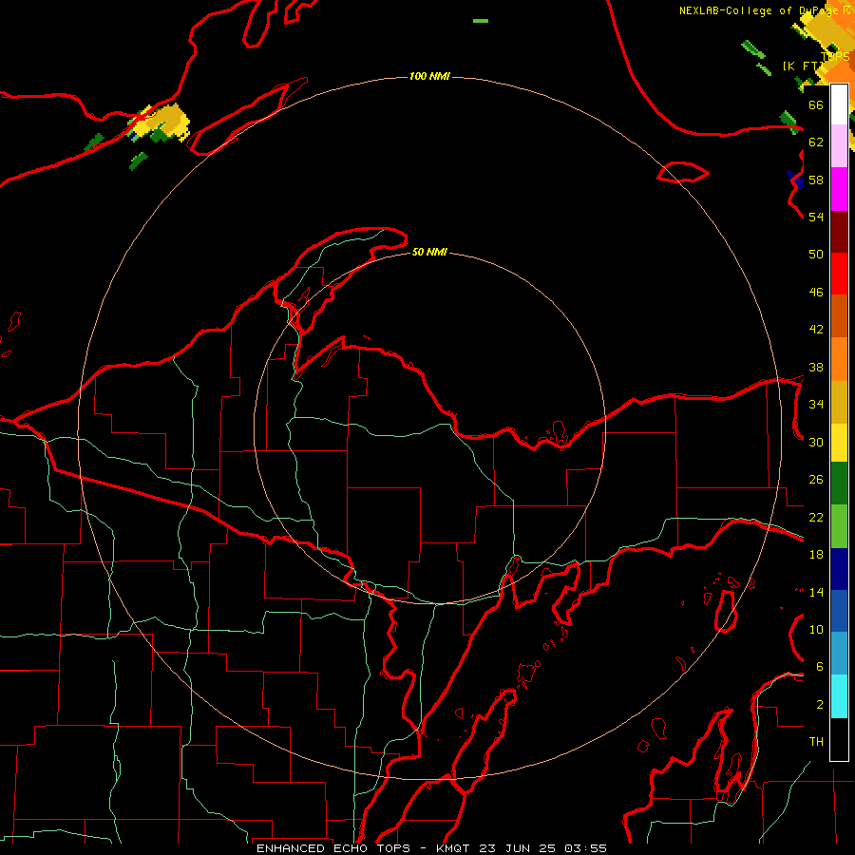Click the medium blue legend swatch
The width and height of the screenshot is (855, 855).
click(x=839, y=611)
